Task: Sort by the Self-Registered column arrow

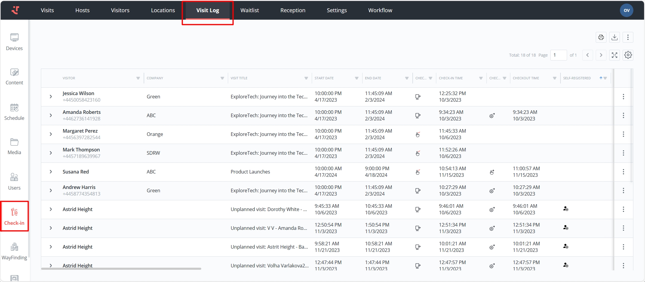Action: click(x=601, y=78)
